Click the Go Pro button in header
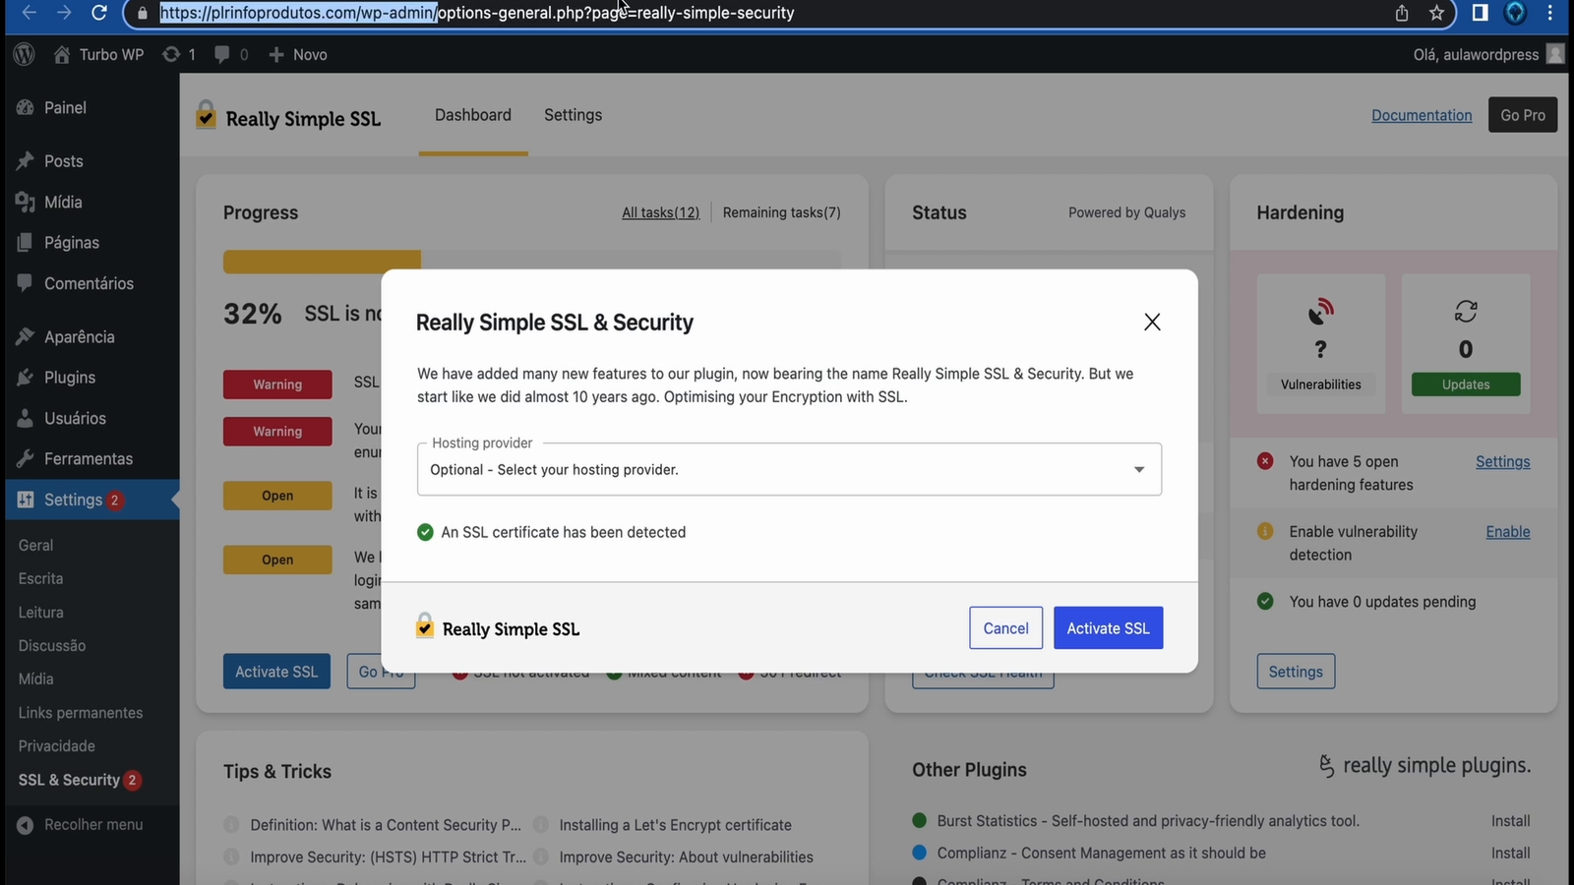 pos(1523,115)
